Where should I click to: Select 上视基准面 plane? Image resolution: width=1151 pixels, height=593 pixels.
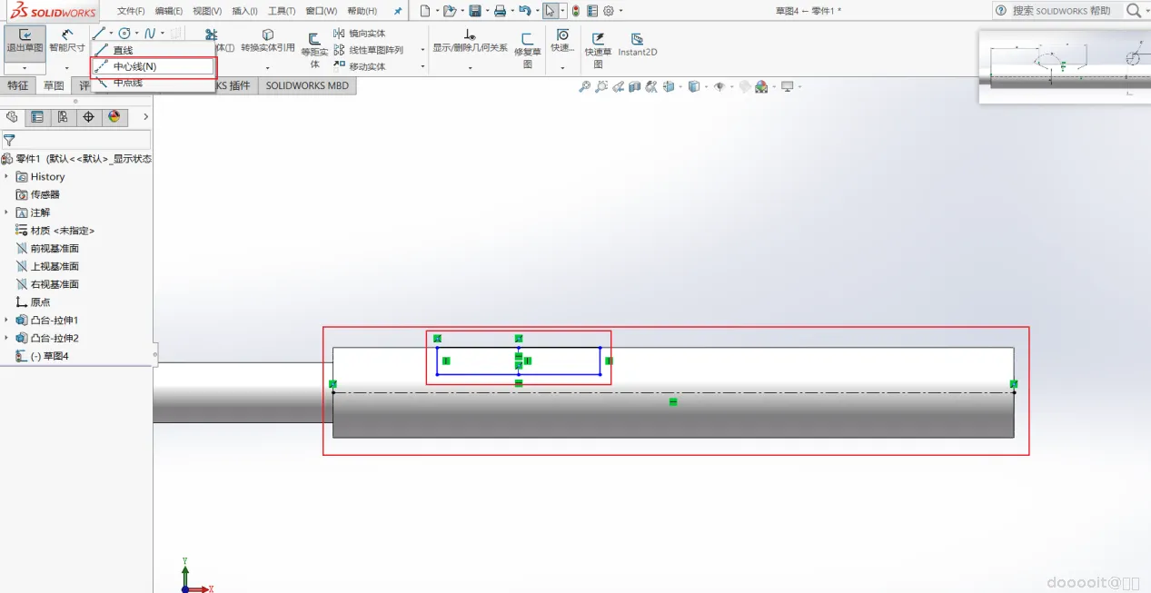[47, 267]
